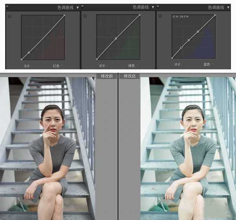Activate the target adjustment tool in blue curve panel
236x220 pixels.
(x=160, y=16)
